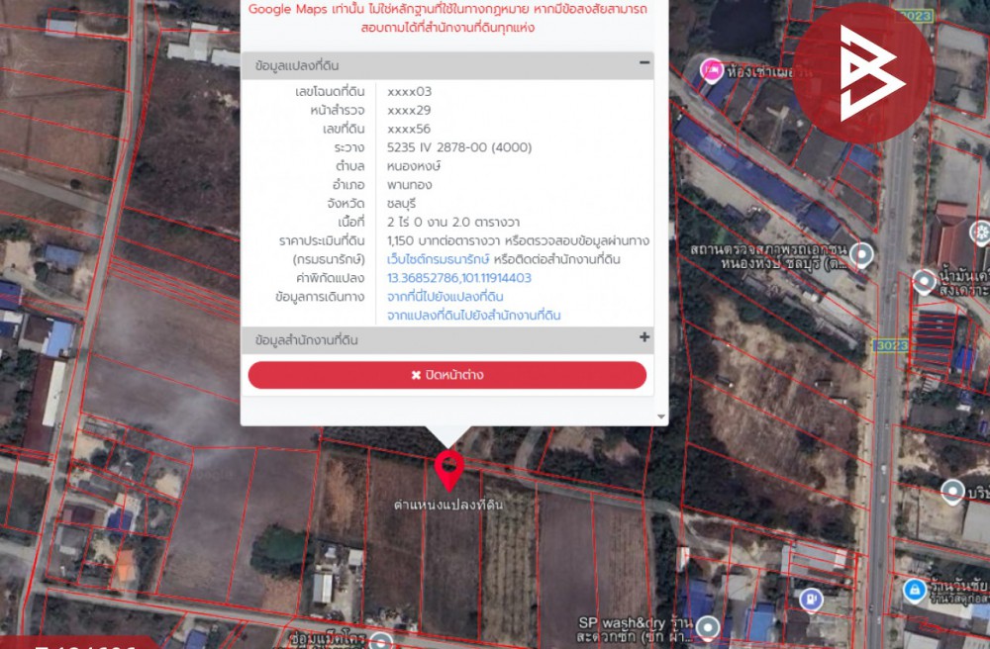Click the large red triangle logo watermark

click(x=862, y=73)
